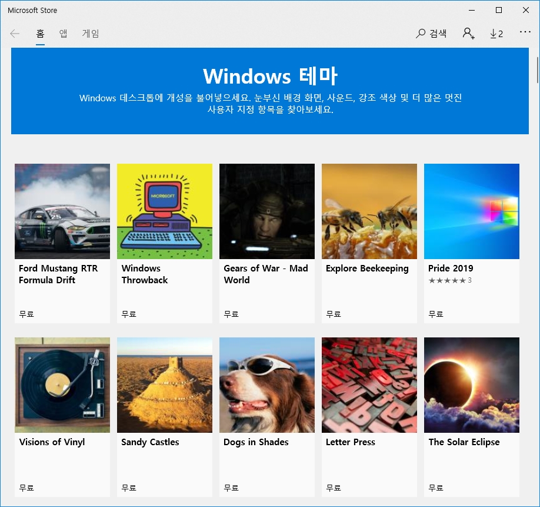Click 무료 price under Pride 2019
Screen dimensions: 540x507
[436, 314]
